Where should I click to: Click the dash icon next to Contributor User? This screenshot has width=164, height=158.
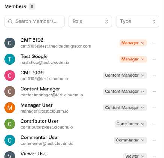(x=154, y=124)
